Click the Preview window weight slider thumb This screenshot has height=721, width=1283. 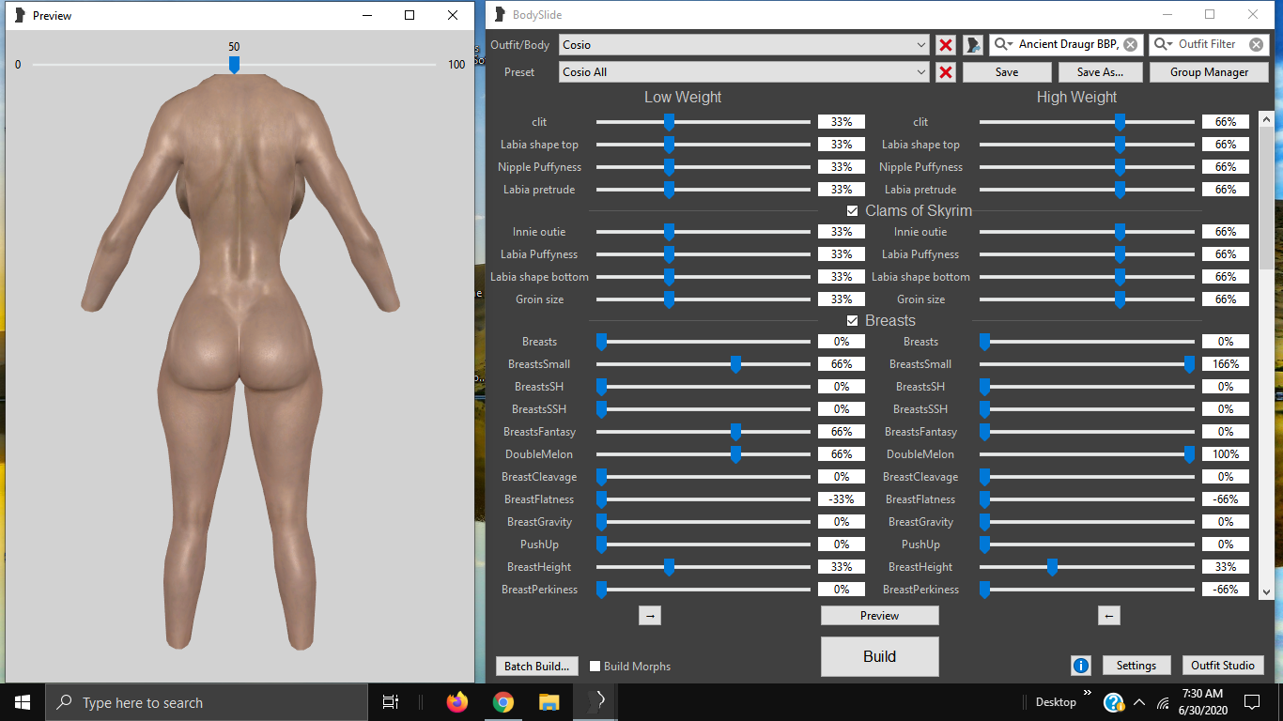point(234,64)
